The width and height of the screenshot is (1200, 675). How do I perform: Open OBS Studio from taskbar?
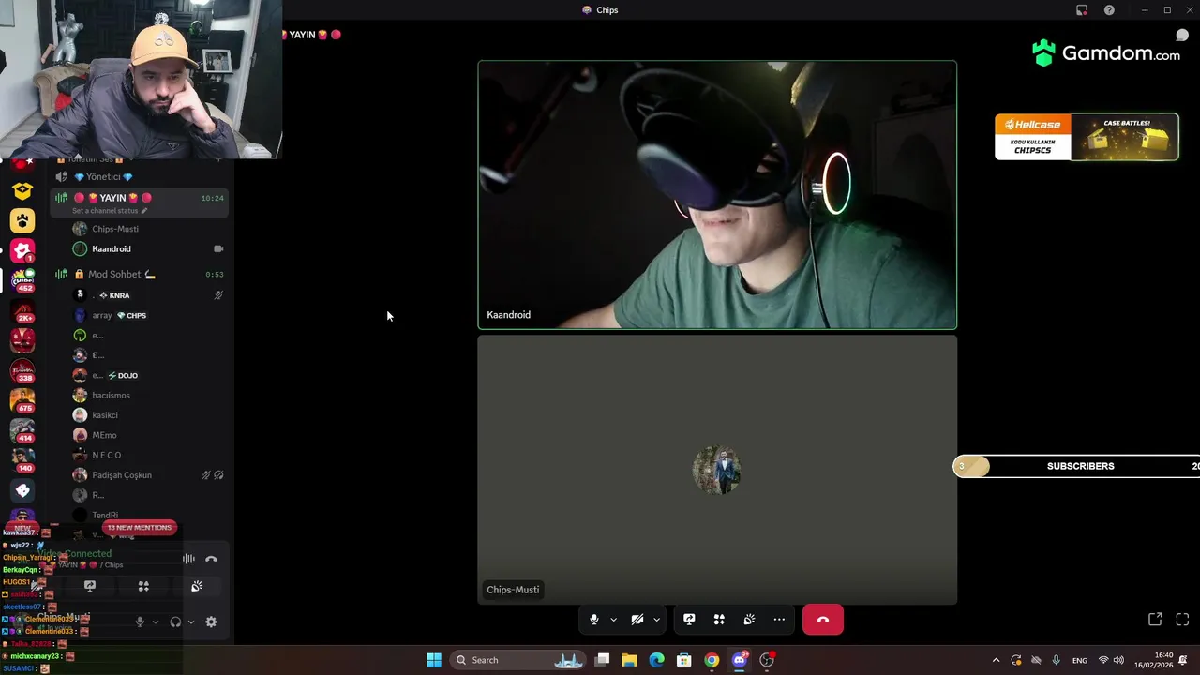[x=767, y=660]
